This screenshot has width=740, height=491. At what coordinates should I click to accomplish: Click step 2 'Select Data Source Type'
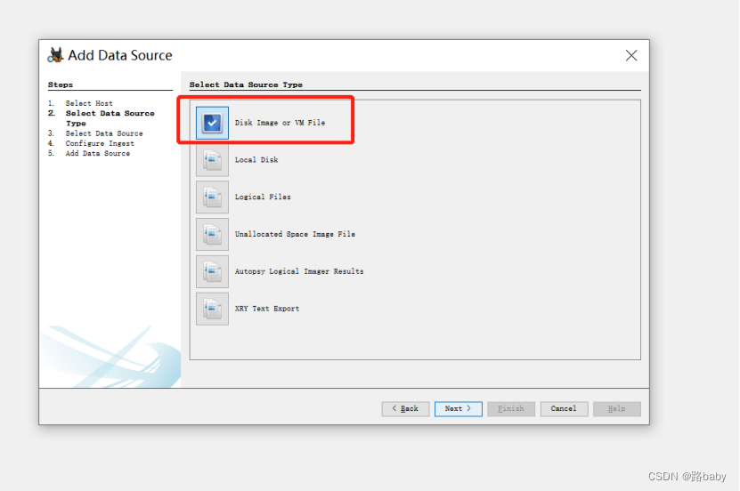[110, 118]
